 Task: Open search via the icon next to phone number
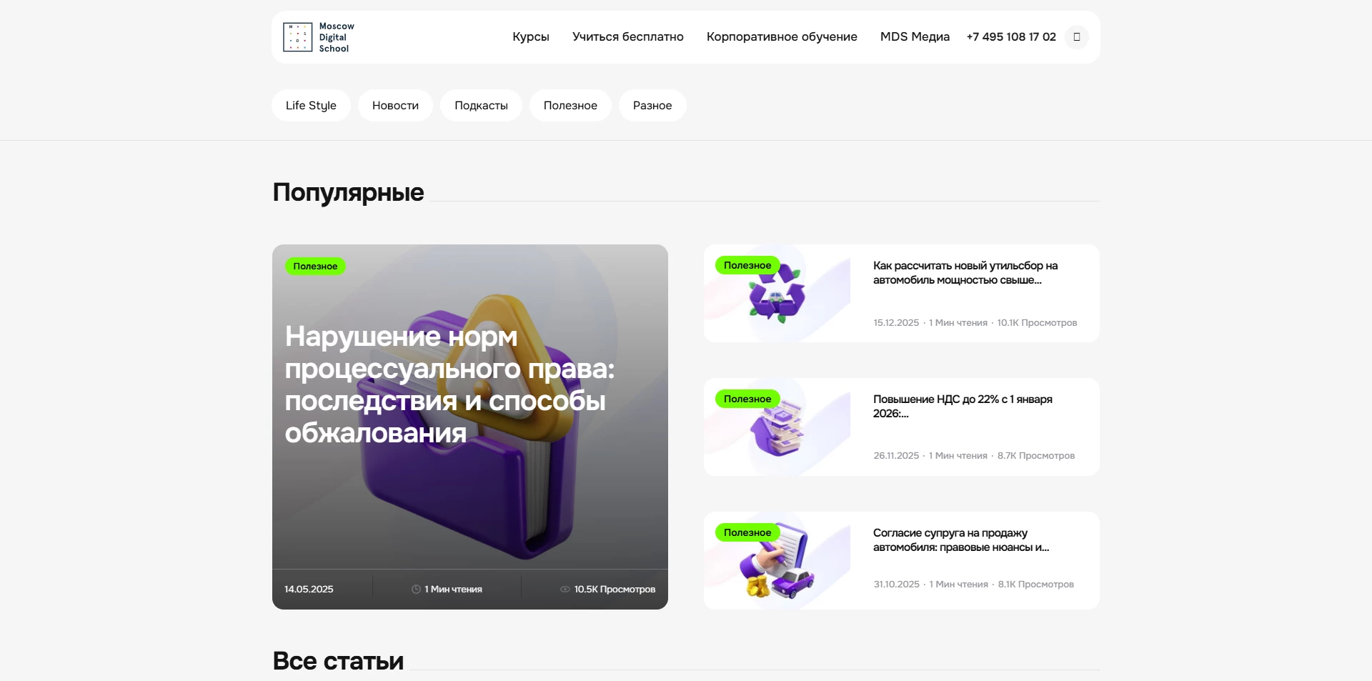(1076, 36)
